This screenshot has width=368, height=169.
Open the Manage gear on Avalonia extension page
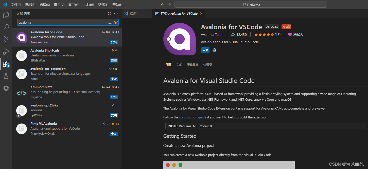tap(214, 50)
